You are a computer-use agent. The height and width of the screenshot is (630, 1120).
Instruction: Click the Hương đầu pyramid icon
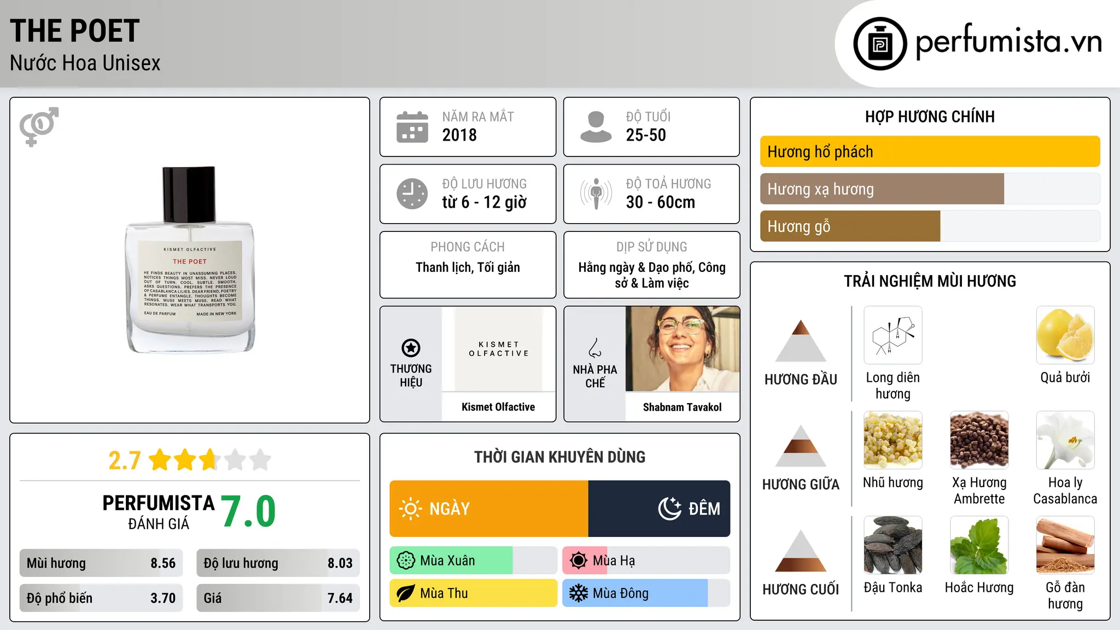tap(801, 341)
